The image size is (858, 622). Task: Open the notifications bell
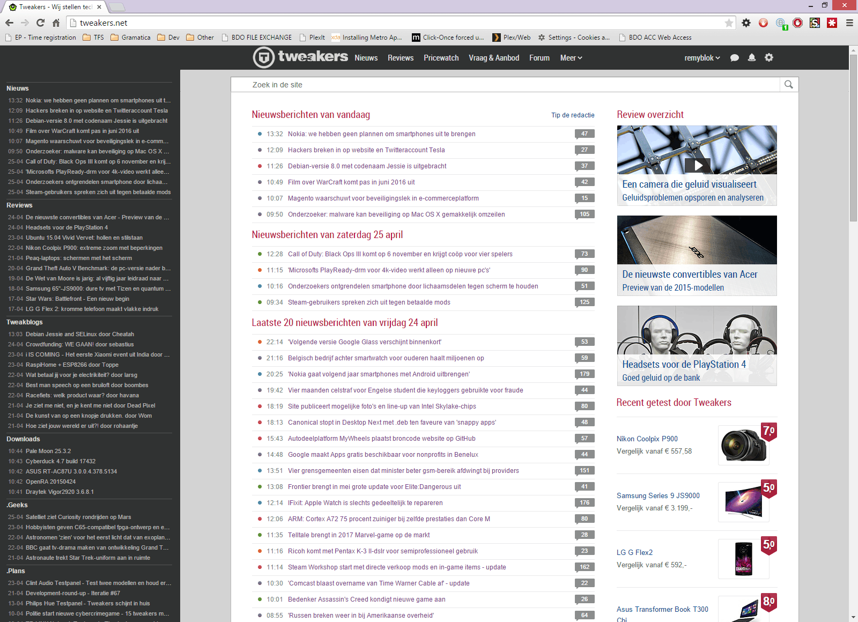pyautogui.click(x=752, y=57)
